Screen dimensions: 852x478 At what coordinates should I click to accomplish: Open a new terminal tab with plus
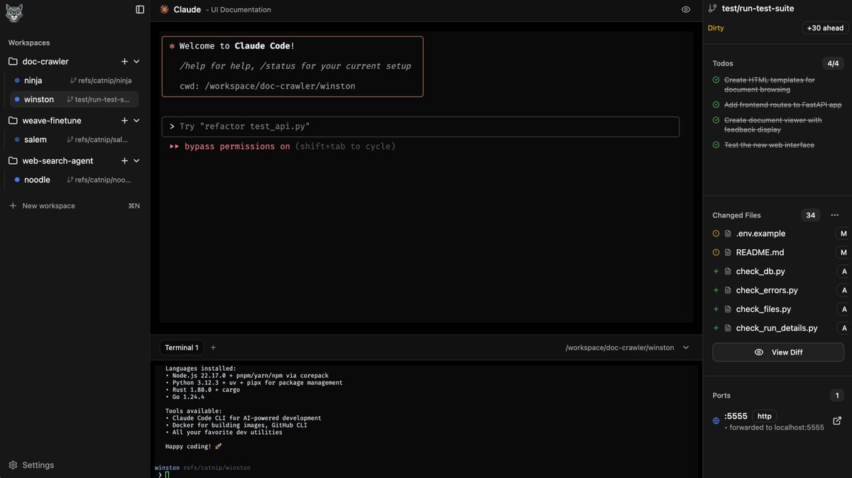click(x=213, y=347)
